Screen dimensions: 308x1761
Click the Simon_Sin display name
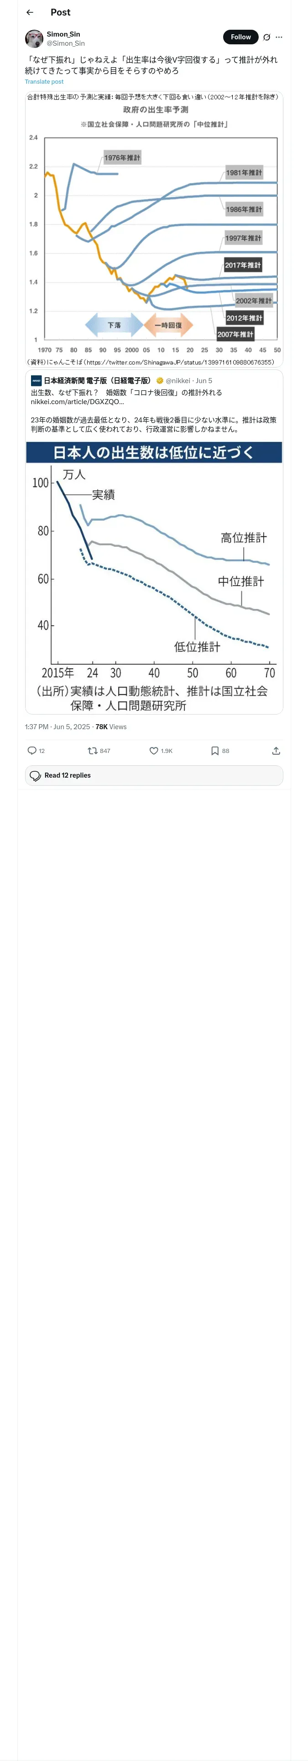(63, 34)
